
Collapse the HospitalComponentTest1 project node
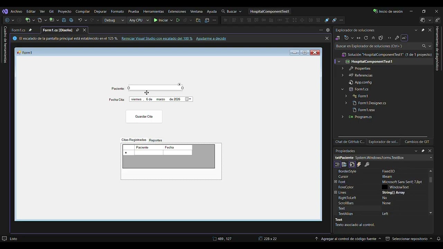(x=339, y=62)
